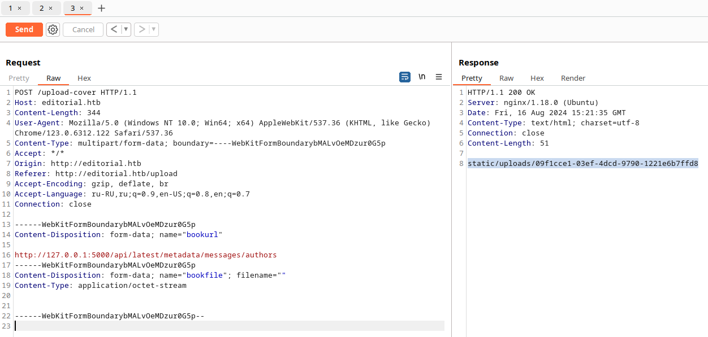The image size is (708, 337).
Task: Click the response Date header
Action: click(x=547, y=112)
